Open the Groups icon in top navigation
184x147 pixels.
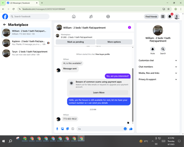[x=108, y=17]
